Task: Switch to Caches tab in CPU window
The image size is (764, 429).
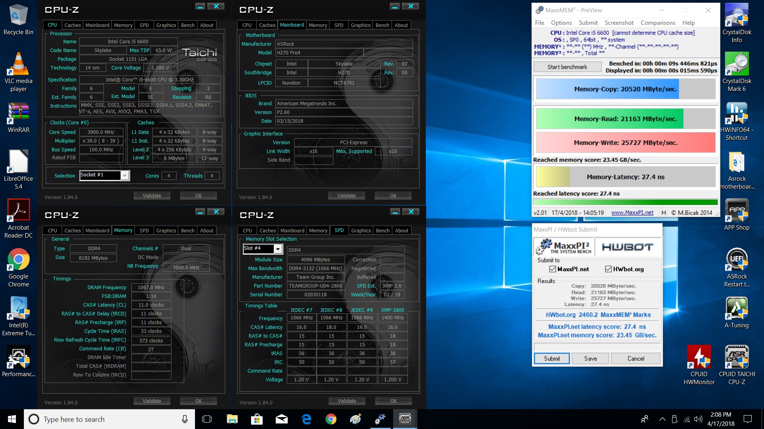Action: click(x=72, y=25)
